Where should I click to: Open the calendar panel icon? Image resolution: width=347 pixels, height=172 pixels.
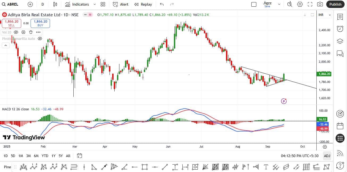tap(340, 126)
